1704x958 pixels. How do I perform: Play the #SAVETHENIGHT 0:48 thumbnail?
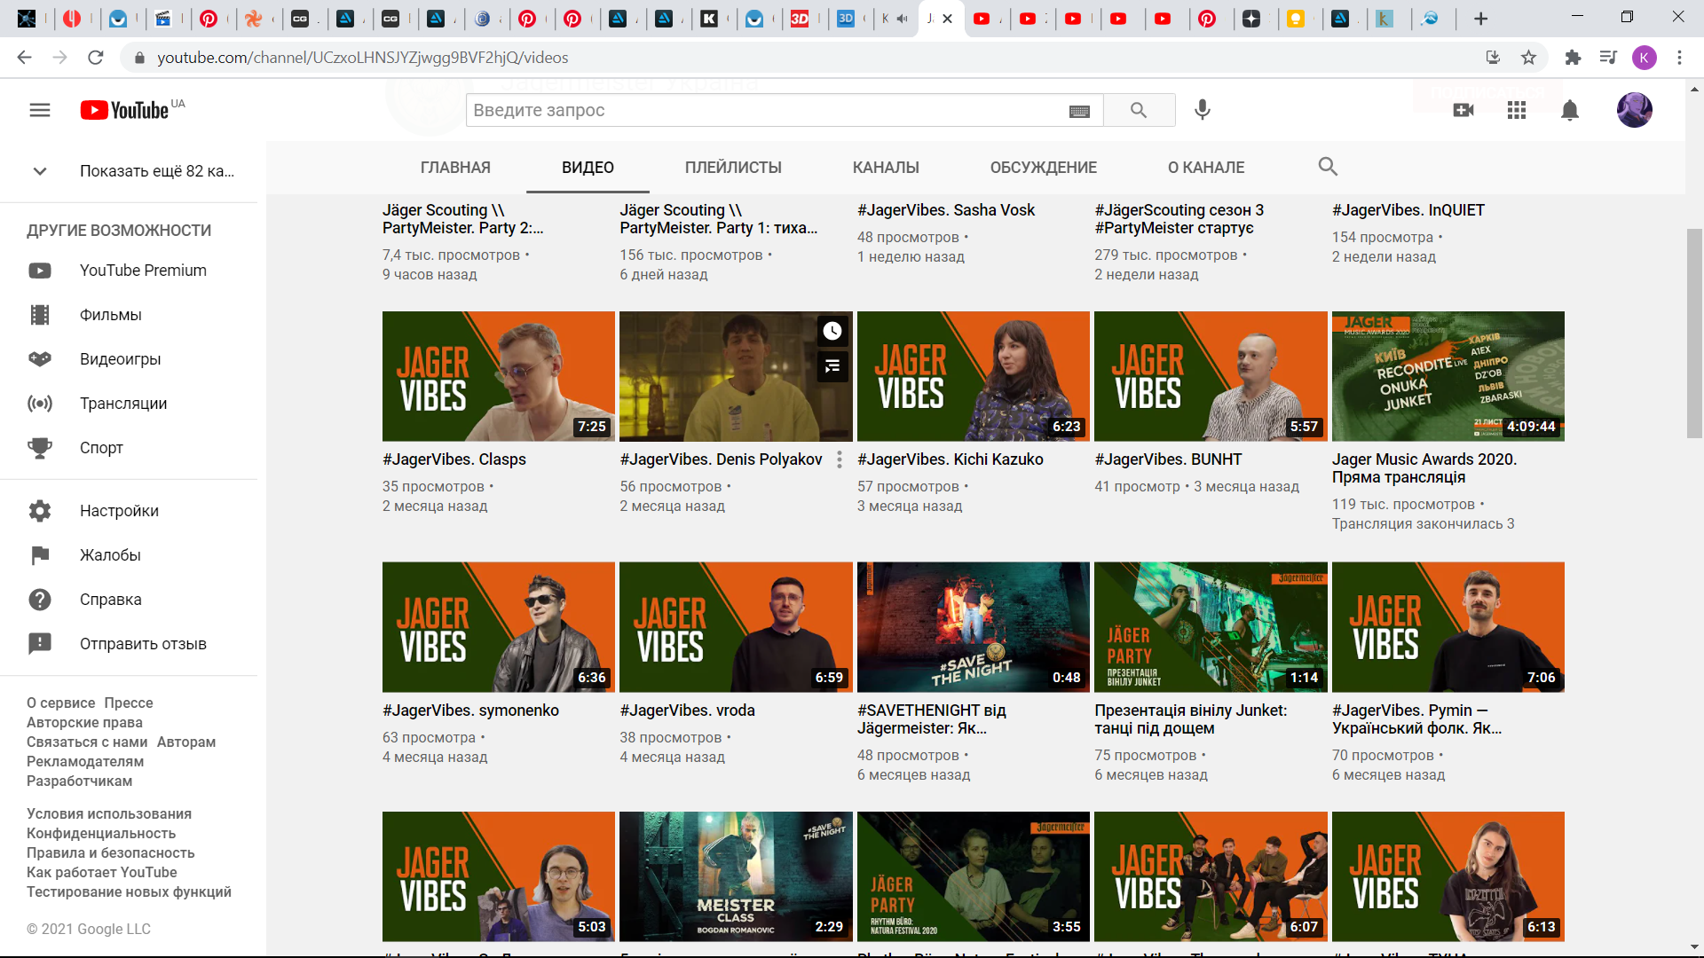[973, 627]
